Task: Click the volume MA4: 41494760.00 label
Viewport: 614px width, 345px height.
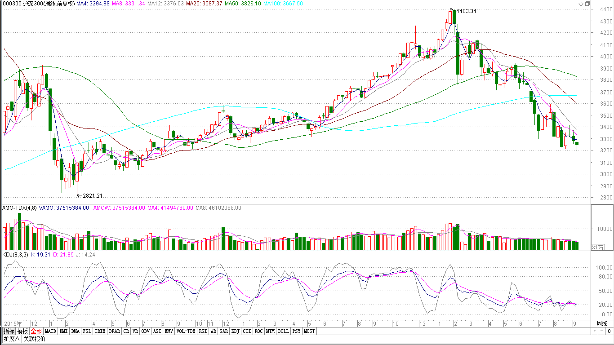Action: point(170,208)
